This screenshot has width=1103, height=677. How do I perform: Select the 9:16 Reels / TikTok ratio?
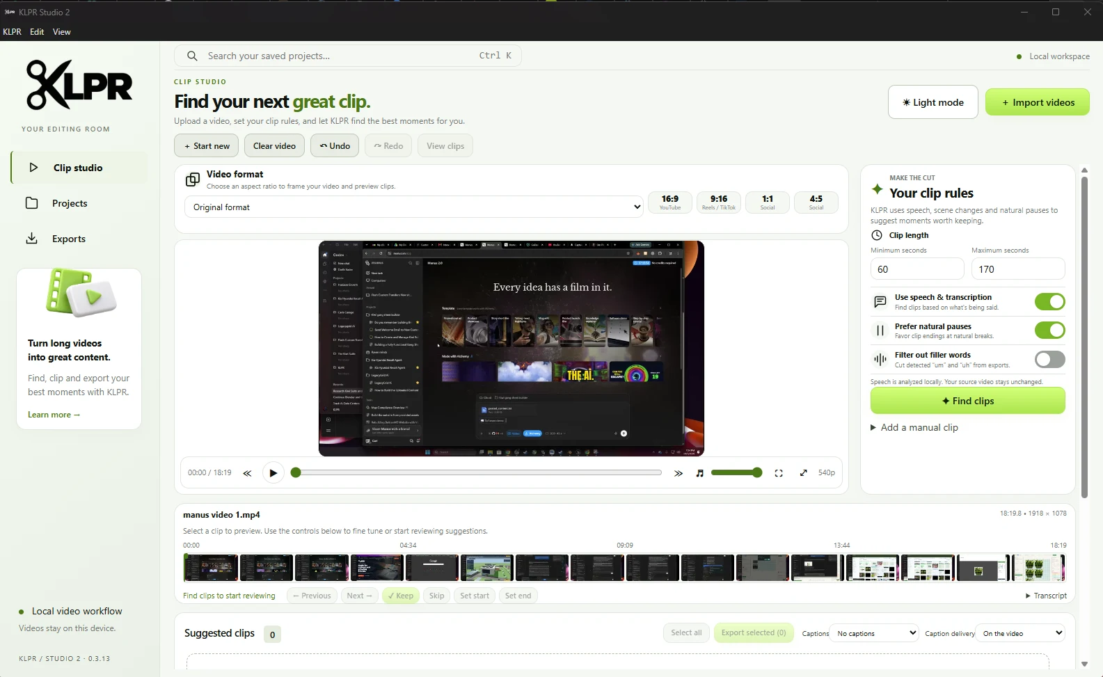click(x=719, y=202)
